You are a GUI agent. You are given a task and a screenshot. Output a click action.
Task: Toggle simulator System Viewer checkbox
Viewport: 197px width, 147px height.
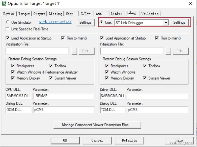[51, 78]
